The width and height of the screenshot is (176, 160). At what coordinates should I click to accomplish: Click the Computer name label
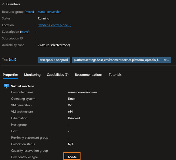(x=22, y=92)
